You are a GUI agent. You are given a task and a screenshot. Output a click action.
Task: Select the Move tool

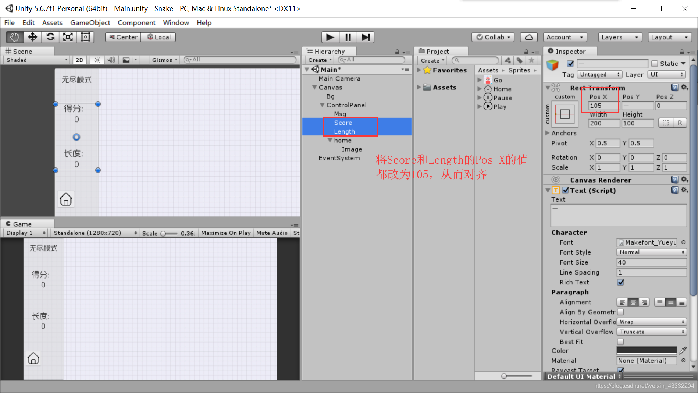32,37
